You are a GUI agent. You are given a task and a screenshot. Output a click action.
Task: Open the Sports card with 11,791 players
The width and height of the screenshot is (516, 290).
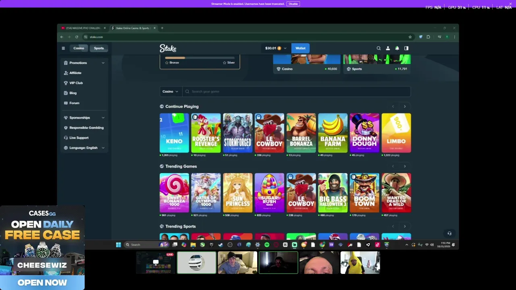point(377,64)
